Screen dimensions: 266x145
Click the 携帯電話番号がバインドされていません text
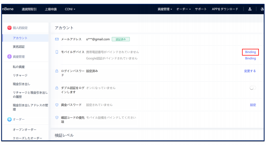coord(112,52)
